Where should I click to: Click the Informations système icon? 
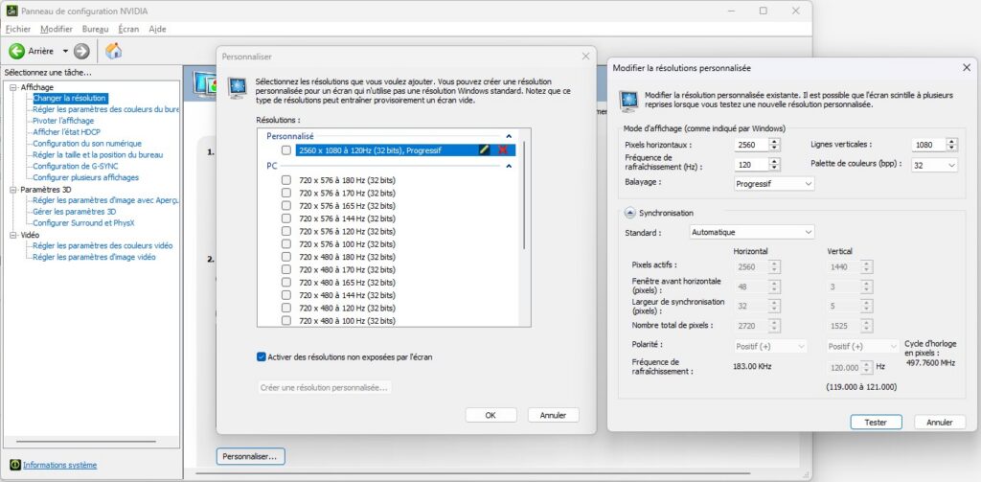point(13,465)
